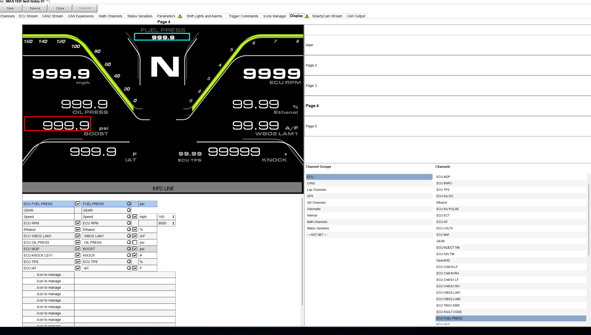The width and height of the screenshot is (591, 335).
Task: Select Page 5 in the page list
Action: click(x=311, y=126)
